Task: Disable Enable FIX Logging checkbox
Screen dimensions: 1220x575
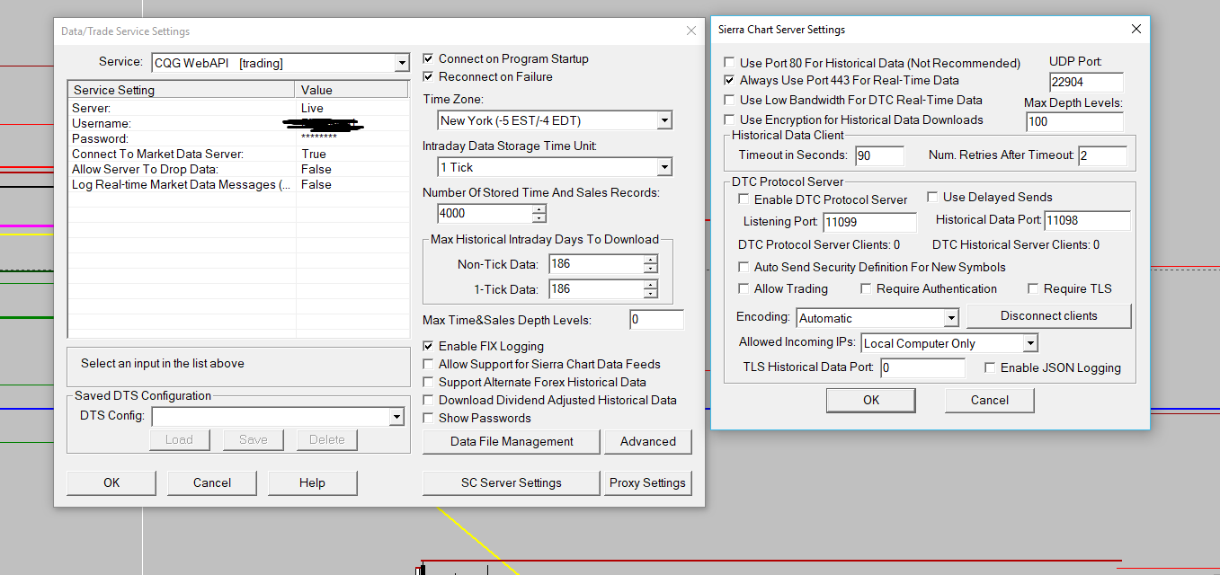Action: pyautogui.click(x=429, y=346)
